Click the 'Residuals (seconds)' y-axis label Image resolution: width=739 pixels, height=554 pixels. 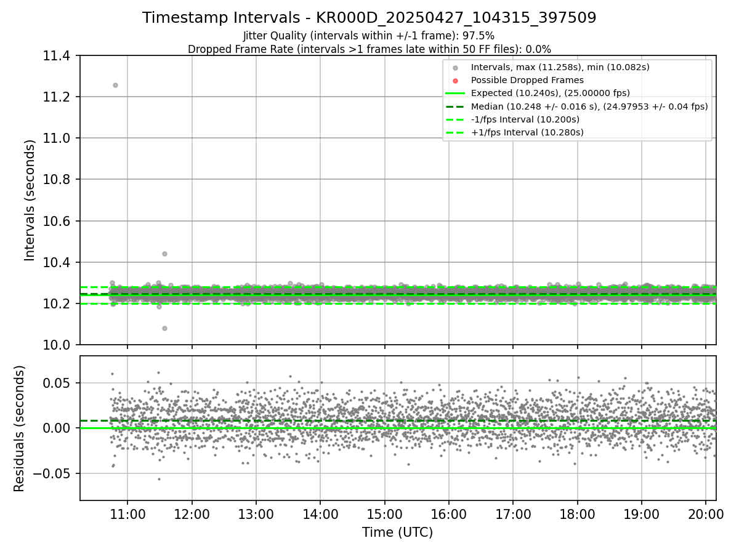pyautogui.click(x=20, y=428)
